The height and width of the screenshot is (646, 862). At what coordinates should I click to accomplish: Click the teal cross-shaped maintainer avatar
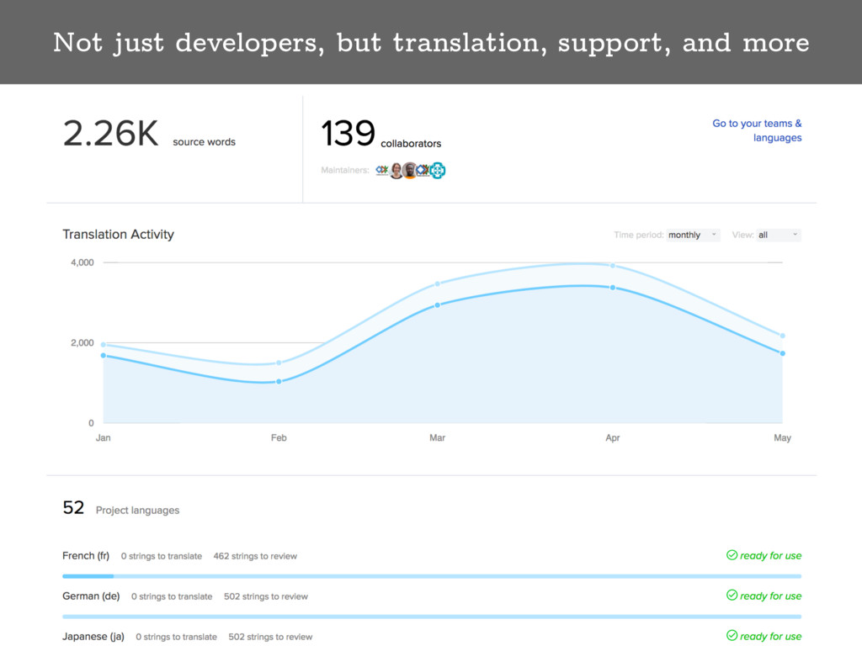(x=438, y=170)
